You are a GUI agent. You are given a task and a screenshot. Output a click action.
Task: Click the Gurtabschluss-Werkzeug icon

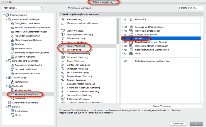point(62,95)
